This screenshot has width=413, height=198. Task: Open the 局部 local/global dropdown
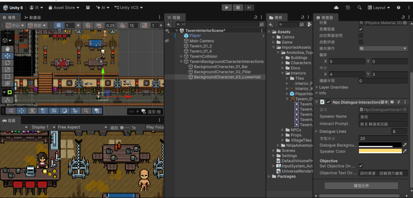pos(37,25)
